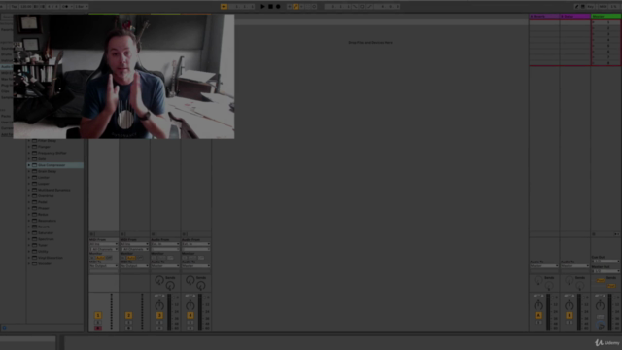This screenshot has height=350, width=622.
Task: Click Track 4 pan knob
Action: 190,305
